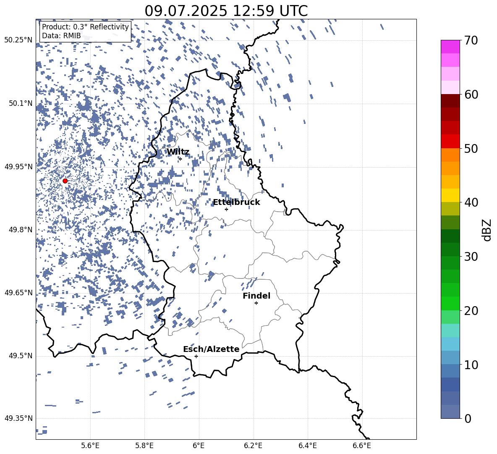This screenshot has height=454, width=497.
Task: Click the magenta swatch near 70 dBZ
Action: pyautogui.click(x=450, y=47)
